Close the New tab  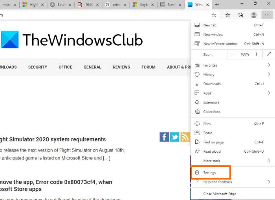(x=180, y=5)
